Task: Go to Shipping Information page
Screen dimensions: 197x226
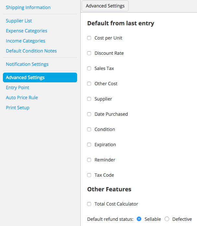Action: (x=28, y=7)
